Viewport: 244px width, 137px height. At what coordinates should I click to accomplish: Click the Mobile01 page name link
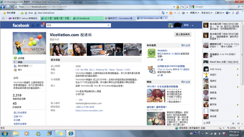[x=162, y=51]
